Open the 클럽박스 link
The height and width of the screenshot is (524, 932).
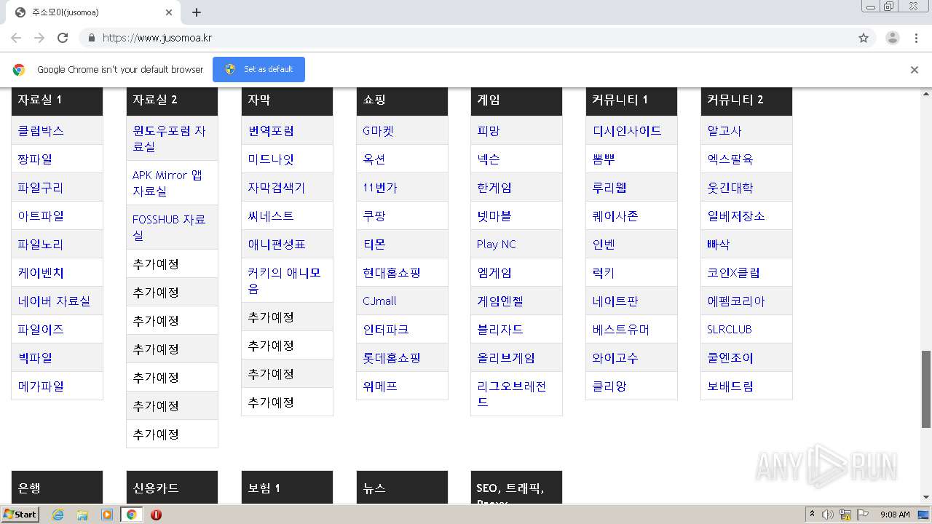pyautogui.click(x=41, y=131)
